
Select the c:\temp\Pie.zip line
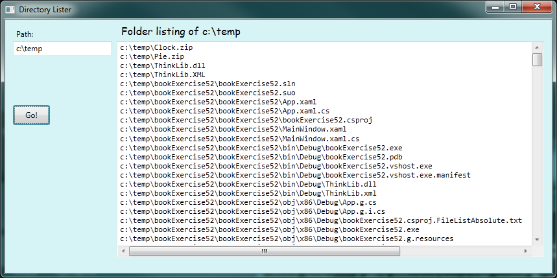coord(152,56)
